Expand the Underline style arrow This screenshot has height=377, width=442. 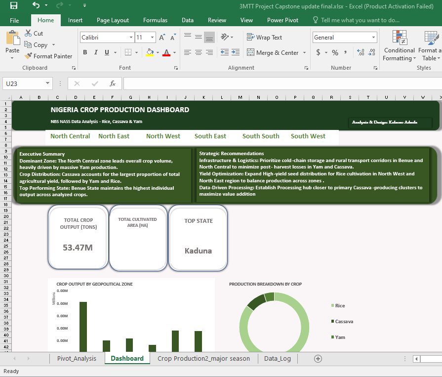click(115, 52)
